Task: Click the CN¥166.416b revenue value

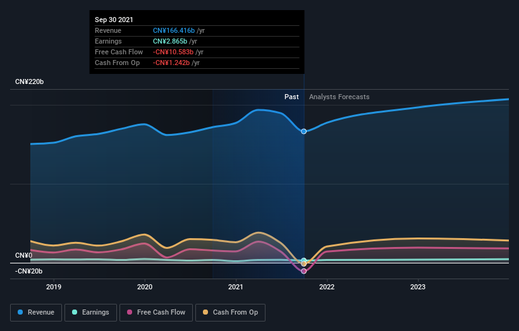Action: tap(174, 30)
